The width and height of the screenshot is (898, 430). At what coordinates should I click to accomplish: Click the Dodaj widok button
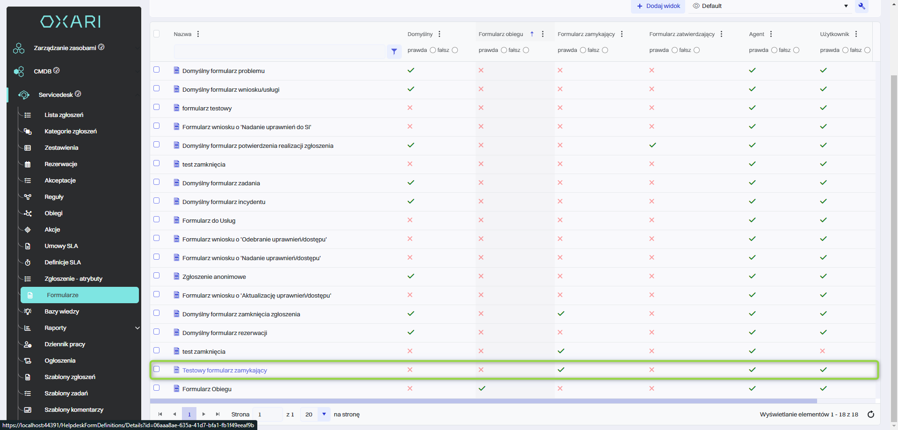[658, 6]
